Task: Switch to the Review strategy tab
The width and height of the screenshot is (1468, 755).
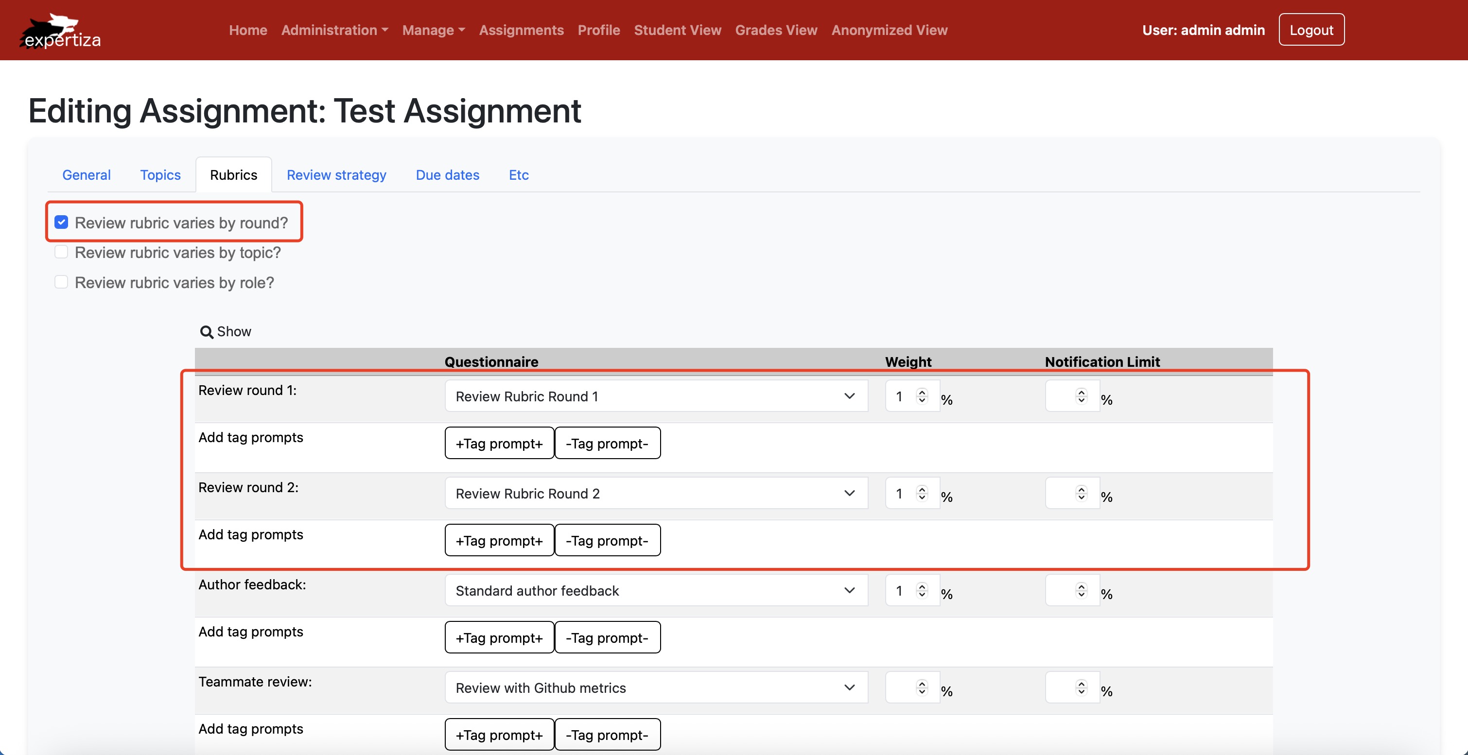Action: pos(336,175)
